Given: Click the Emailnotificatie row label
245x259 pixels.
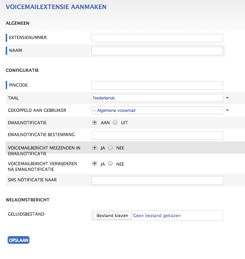Looking at the screenshot, I should pos(27,123).
